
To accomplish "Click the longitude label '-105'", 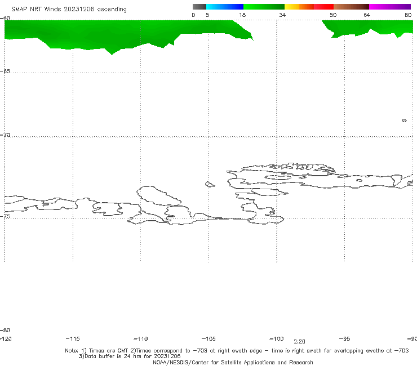I will tap(208, 338).
